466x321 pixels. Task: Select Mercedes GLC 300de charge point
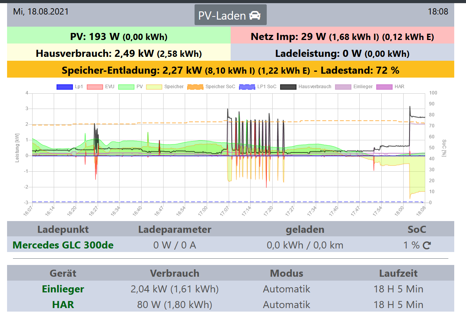63,245
